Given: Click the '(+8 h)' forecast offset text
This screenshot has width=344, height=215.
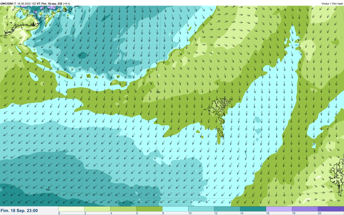Looking at the screenshot, I should 67,3.
